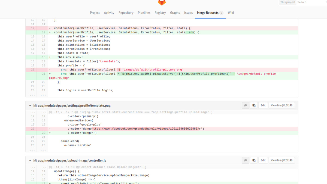Click the facebook.com URL in removed line
Screen dimensions: 327x184
coord(145,129)
